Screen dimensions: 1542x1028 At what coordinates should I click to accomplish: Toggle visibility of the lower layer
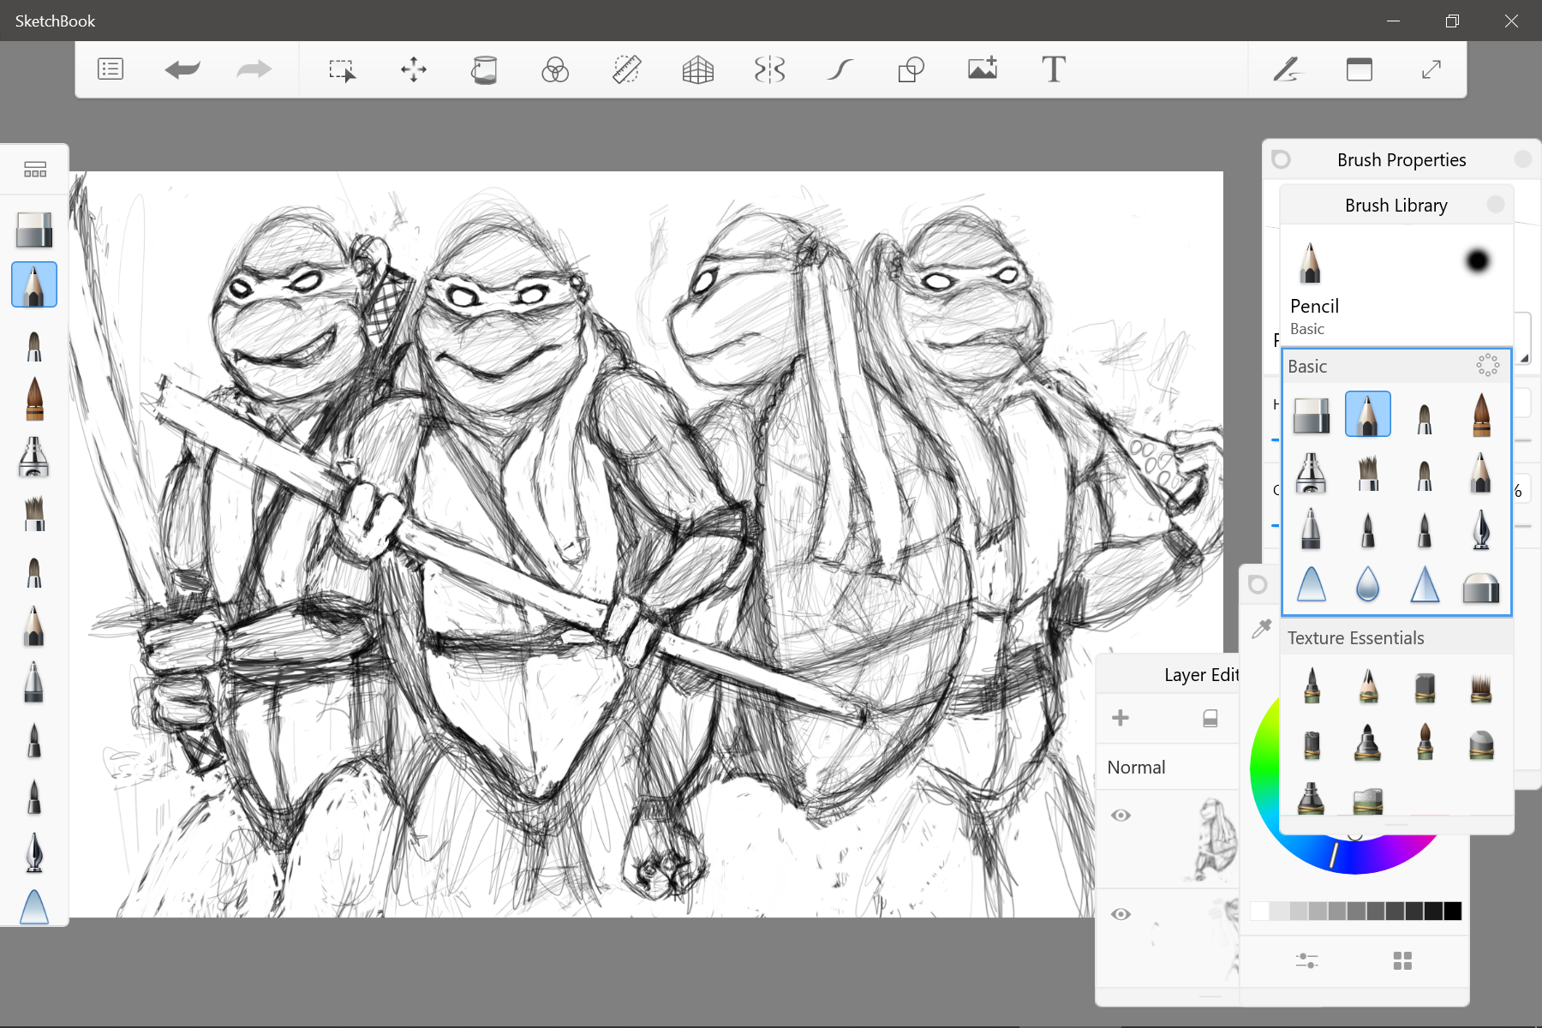[x=1121, y=914]
